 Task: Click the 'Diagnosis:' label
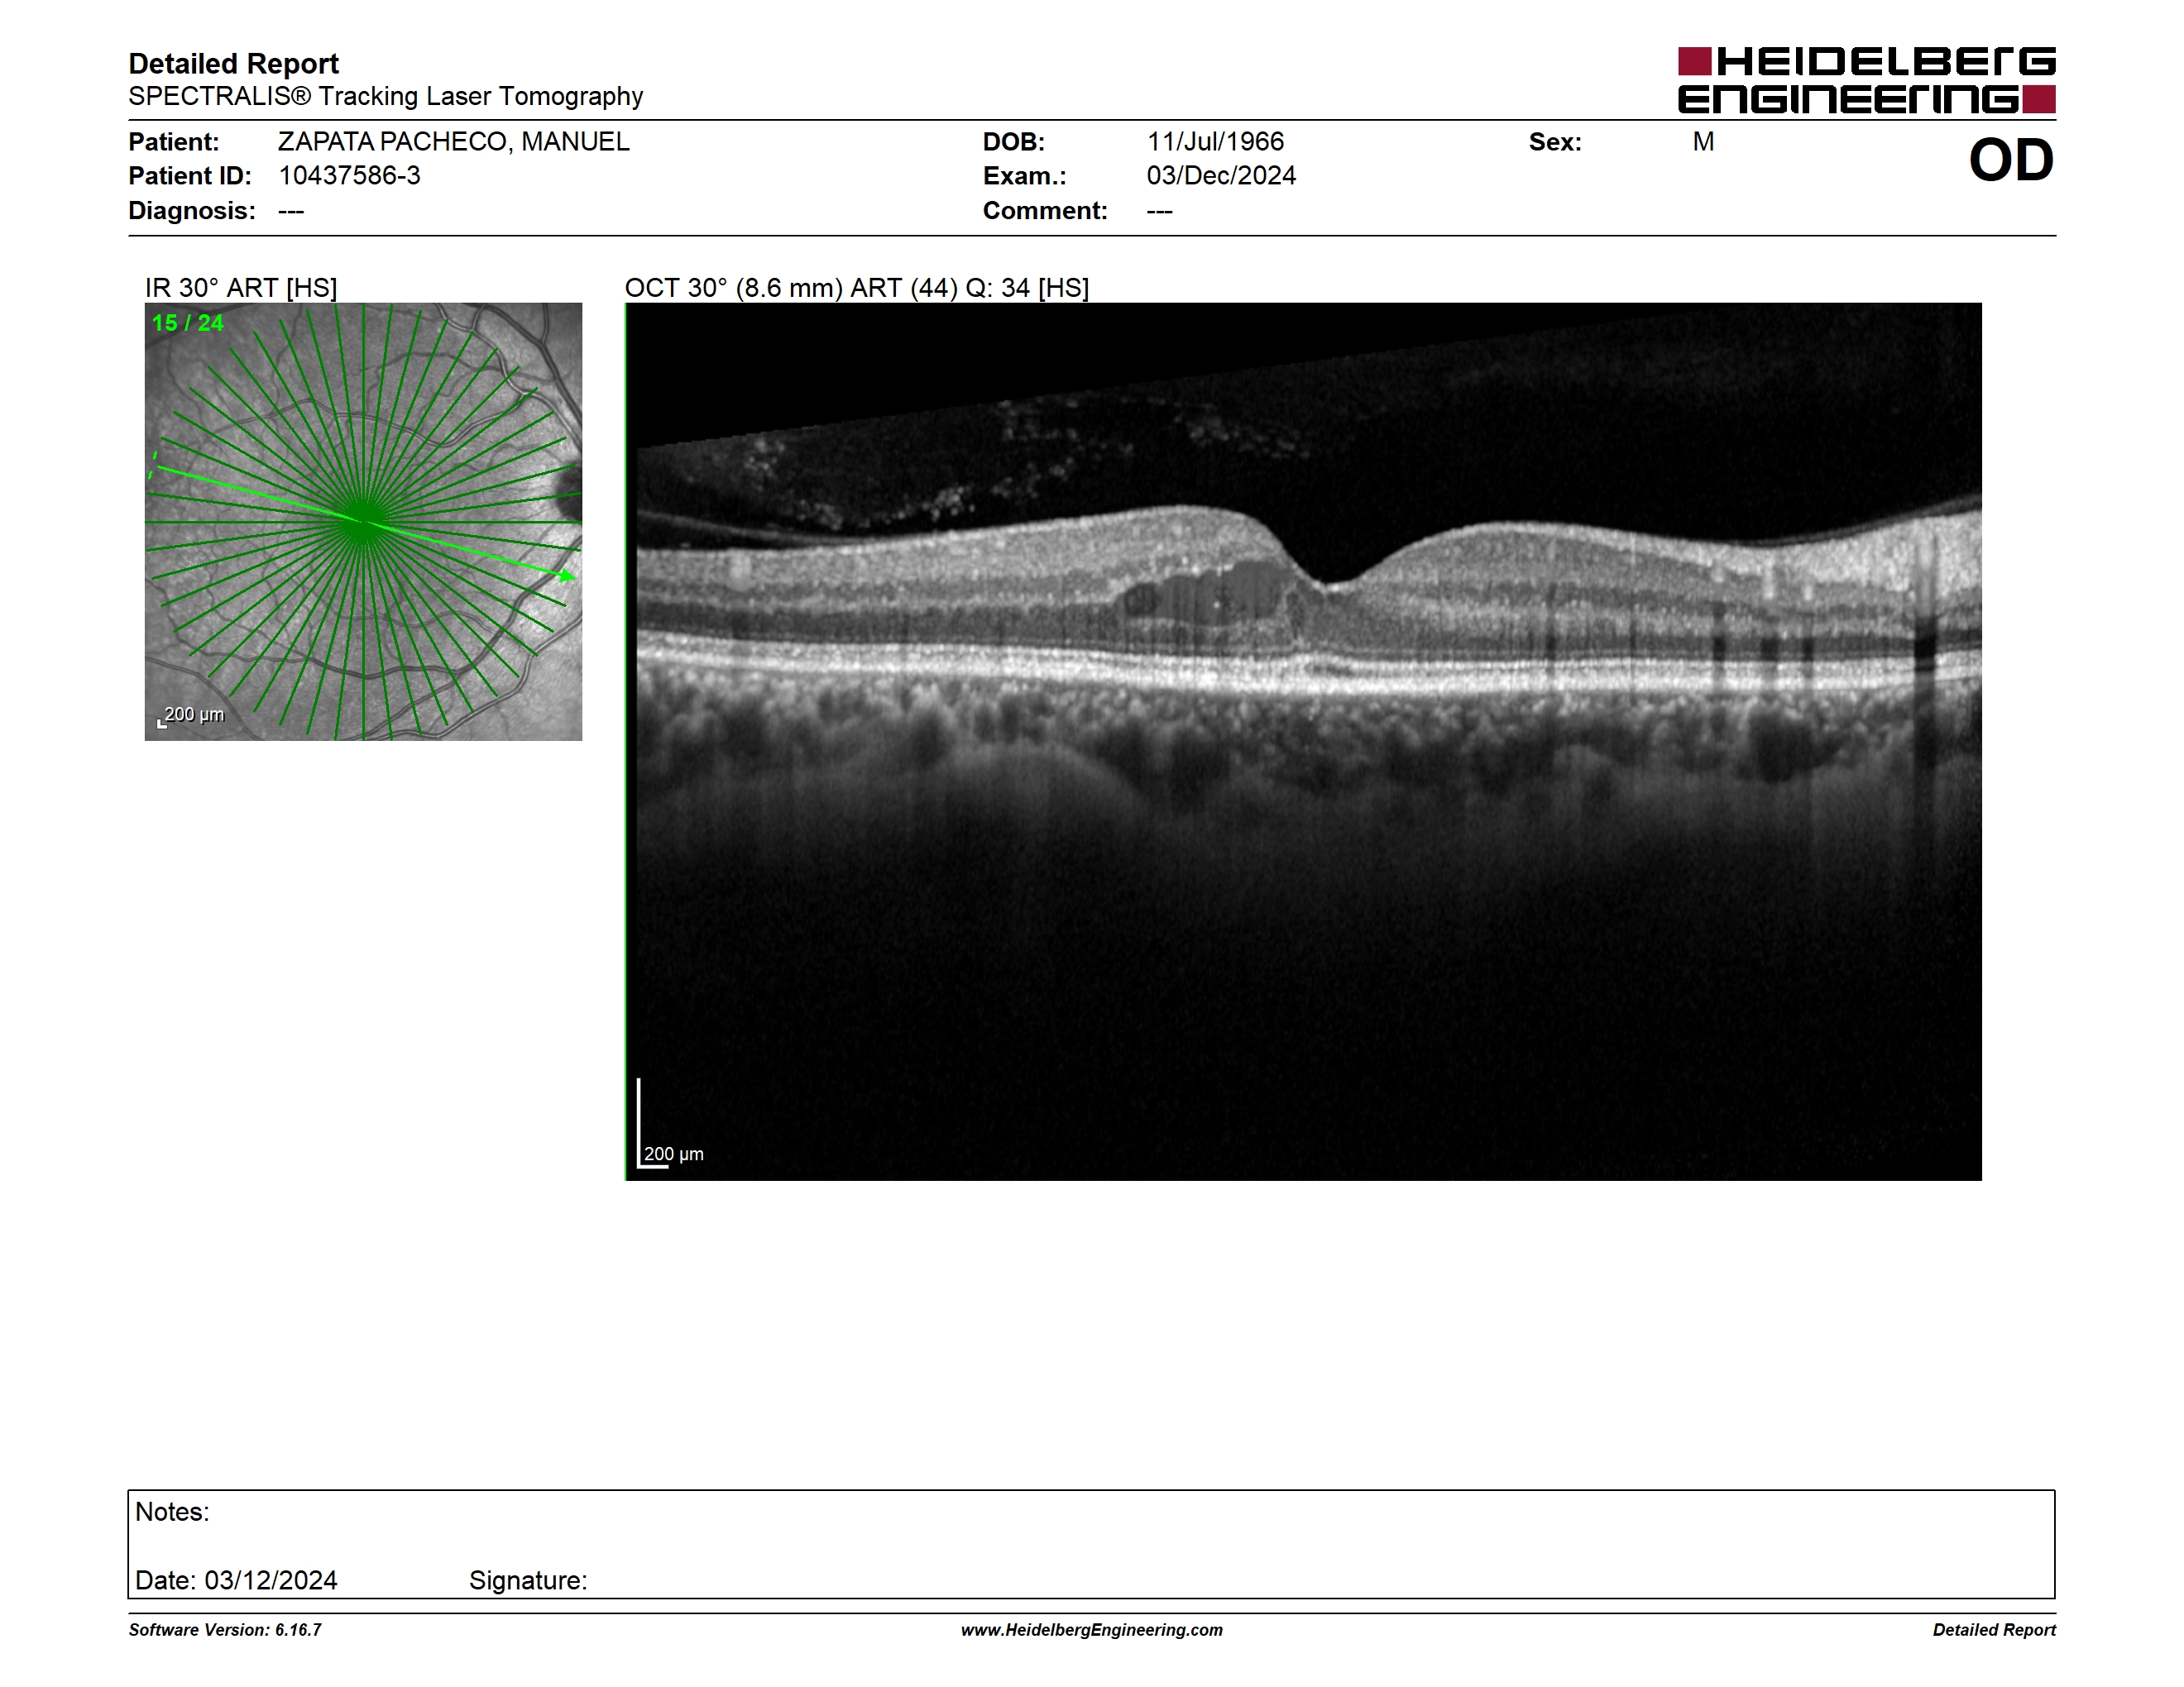(192, 211)
